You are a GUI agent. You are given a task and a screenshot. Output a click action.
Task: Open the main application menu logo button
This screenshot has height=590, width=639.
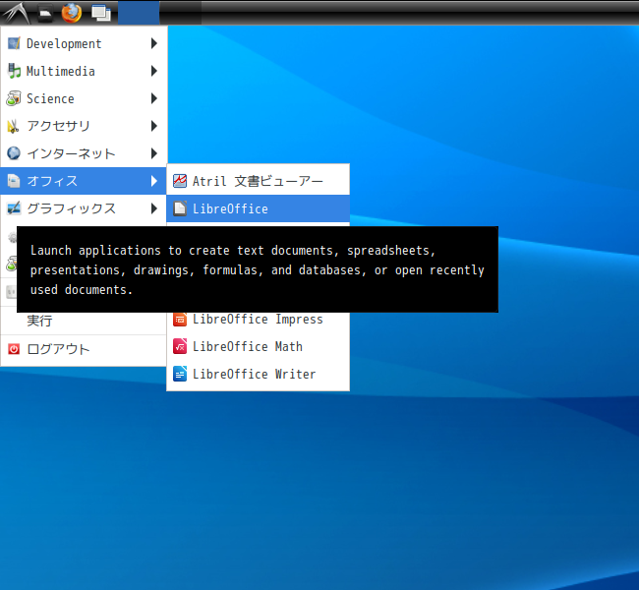coord(17,13)
